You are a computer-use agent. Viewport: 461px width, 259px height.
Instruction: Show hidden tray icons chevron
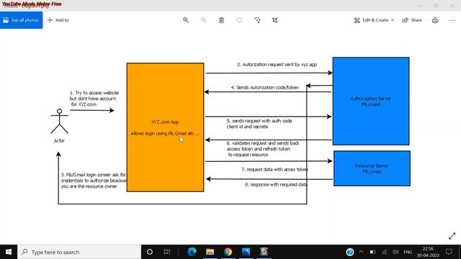361,252
